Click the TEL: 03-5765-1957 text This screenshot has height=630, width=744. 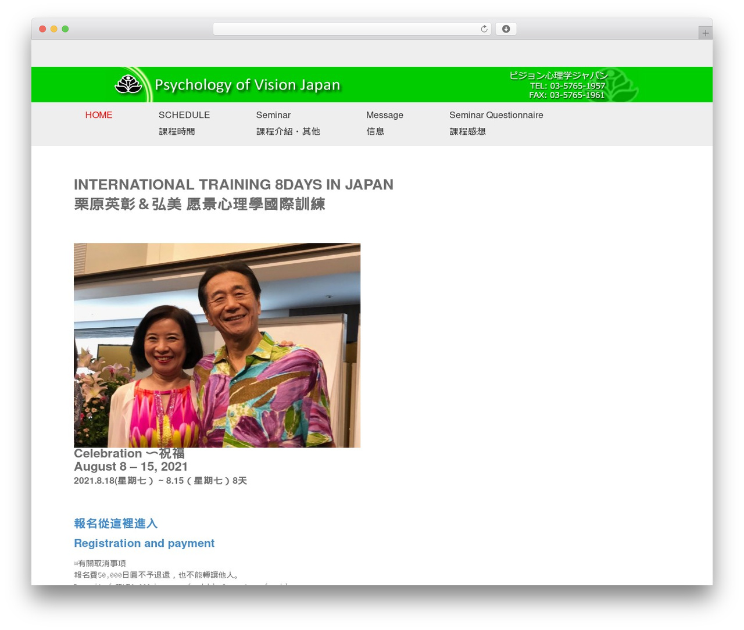point(567,85)
